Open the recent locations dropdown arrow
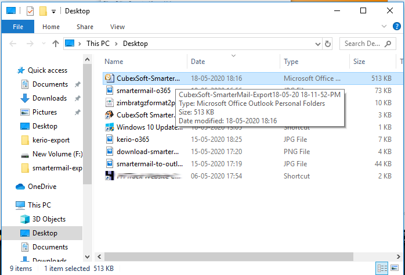 (44, 44)
